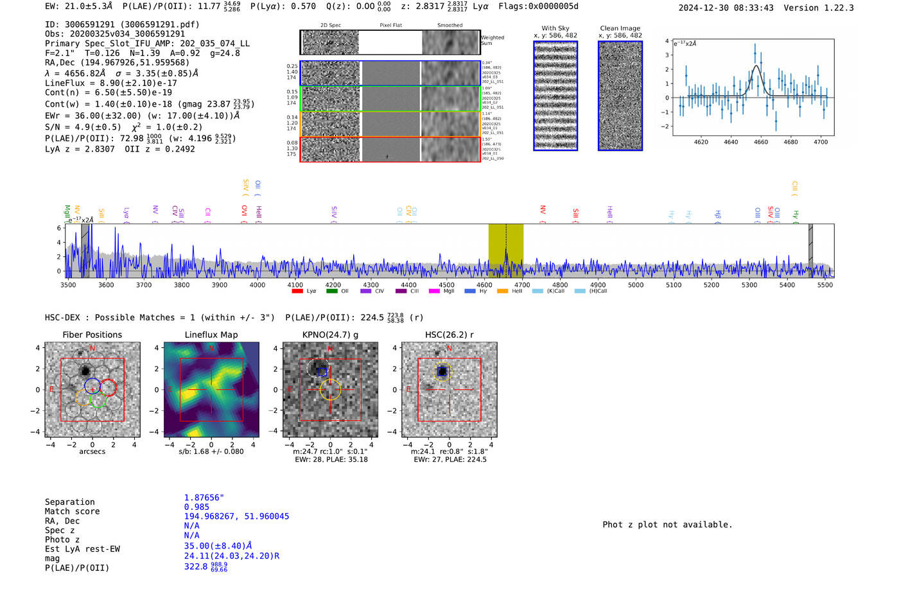Viewport: 899px width, 612px height.
Task: Click the (K)CaII legend swatch
Action: (x=537, y=291)
